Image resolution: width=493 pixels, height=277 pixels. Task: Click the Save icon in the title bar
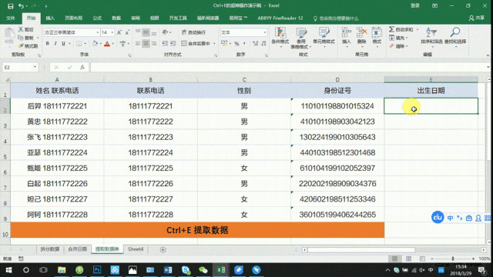10,6
